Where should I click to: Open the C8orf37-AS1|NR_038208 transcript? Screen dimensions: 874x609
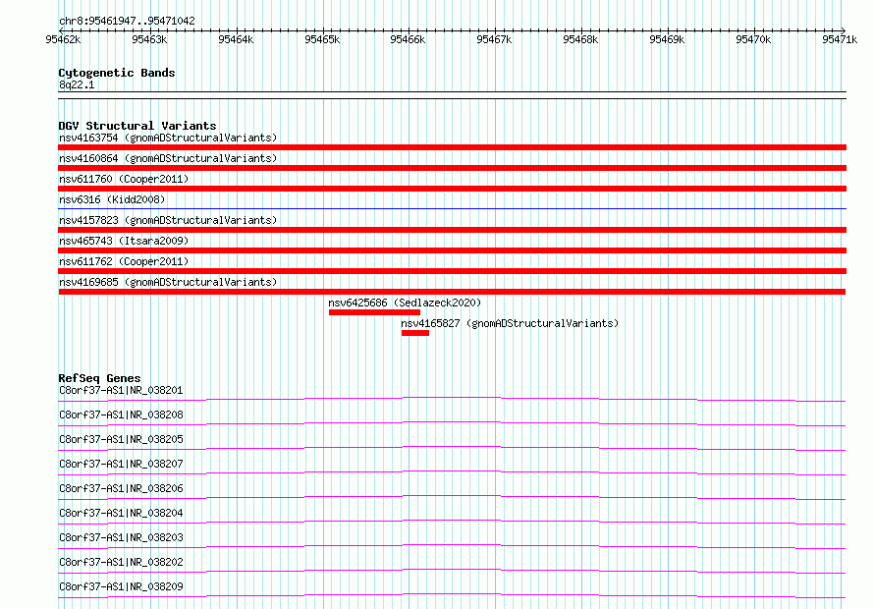[x=121, y=415]
